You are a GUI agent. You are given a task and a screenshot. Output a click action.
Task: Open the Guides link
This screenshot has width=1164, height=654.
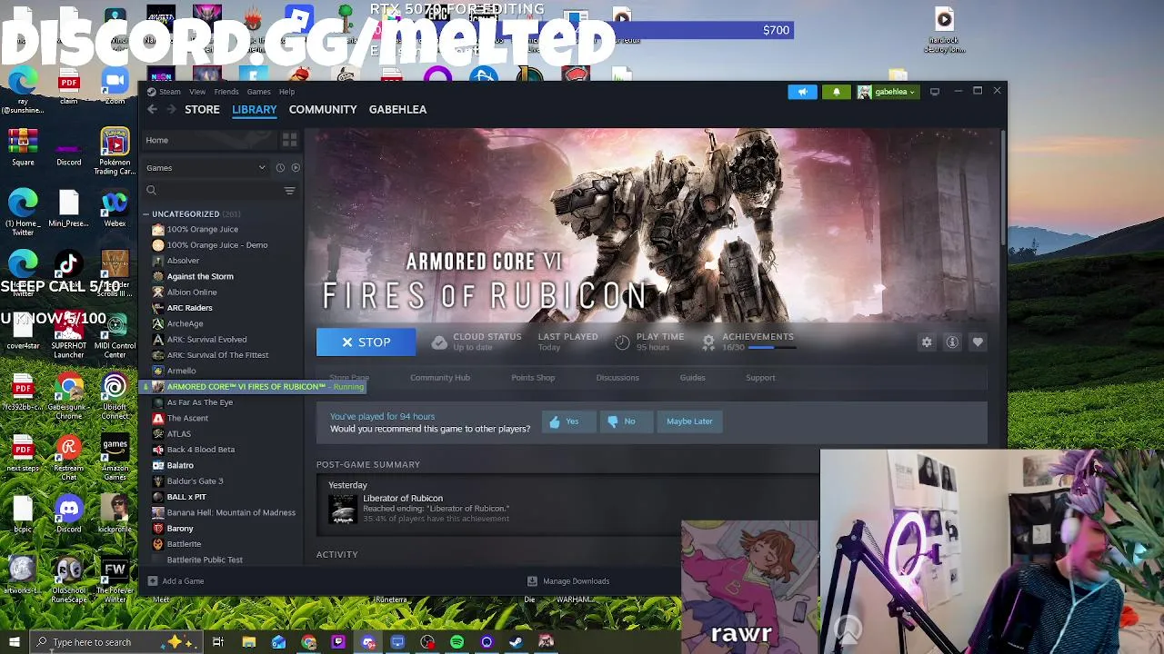click(692, 378)
